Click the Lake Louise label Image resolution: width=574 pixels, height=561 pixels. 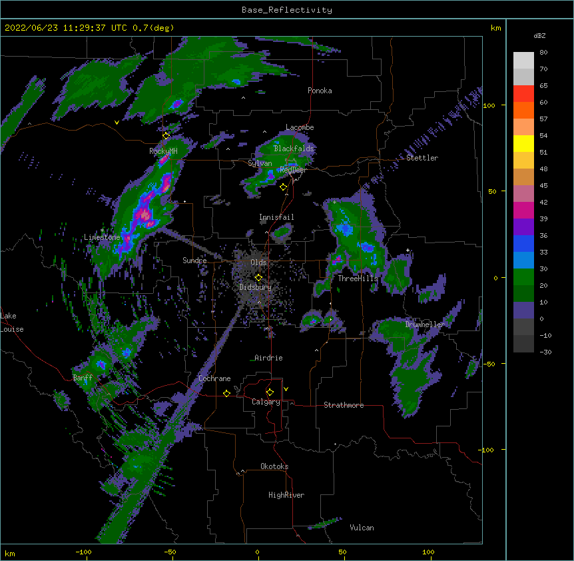tap(12, 322)
